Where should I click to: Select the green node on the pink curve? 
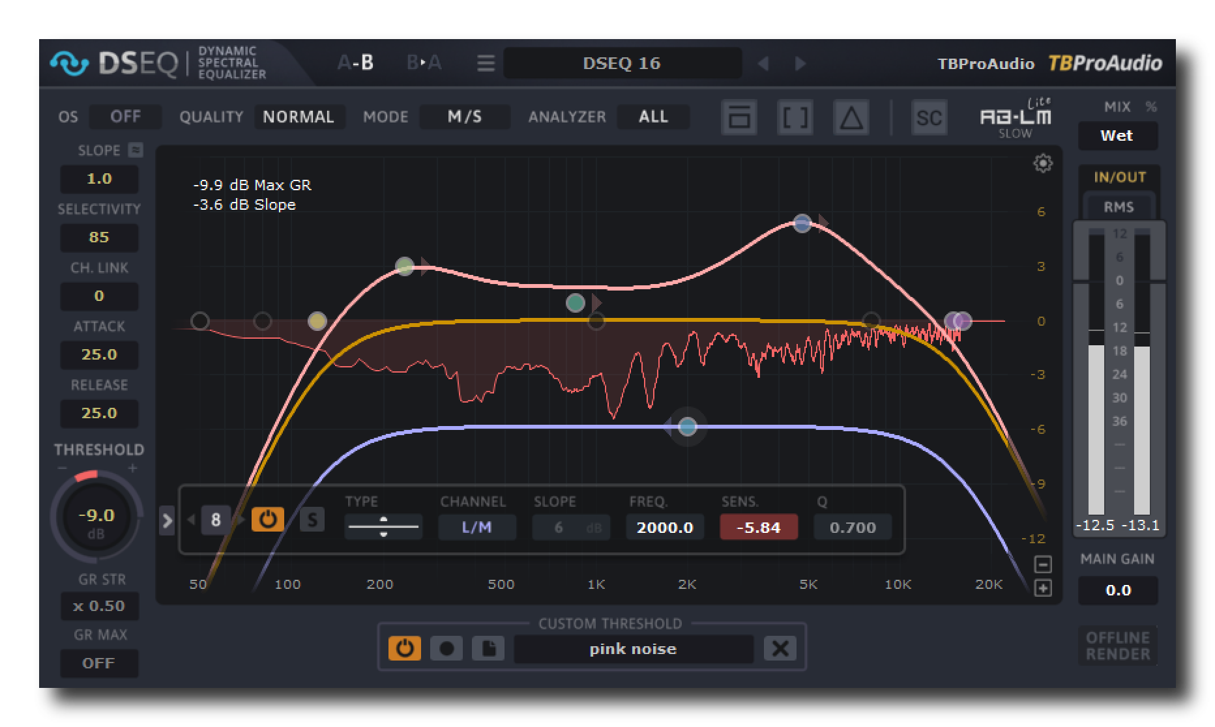(405, 266)
